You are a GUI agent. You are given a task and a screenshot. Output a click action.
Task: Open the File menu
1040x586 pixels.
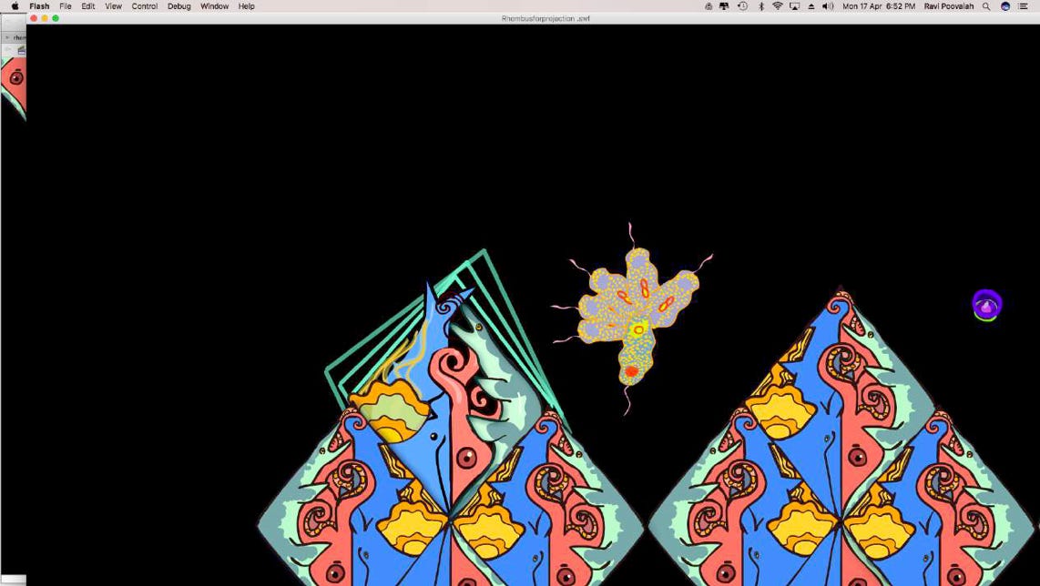(66, 6)
